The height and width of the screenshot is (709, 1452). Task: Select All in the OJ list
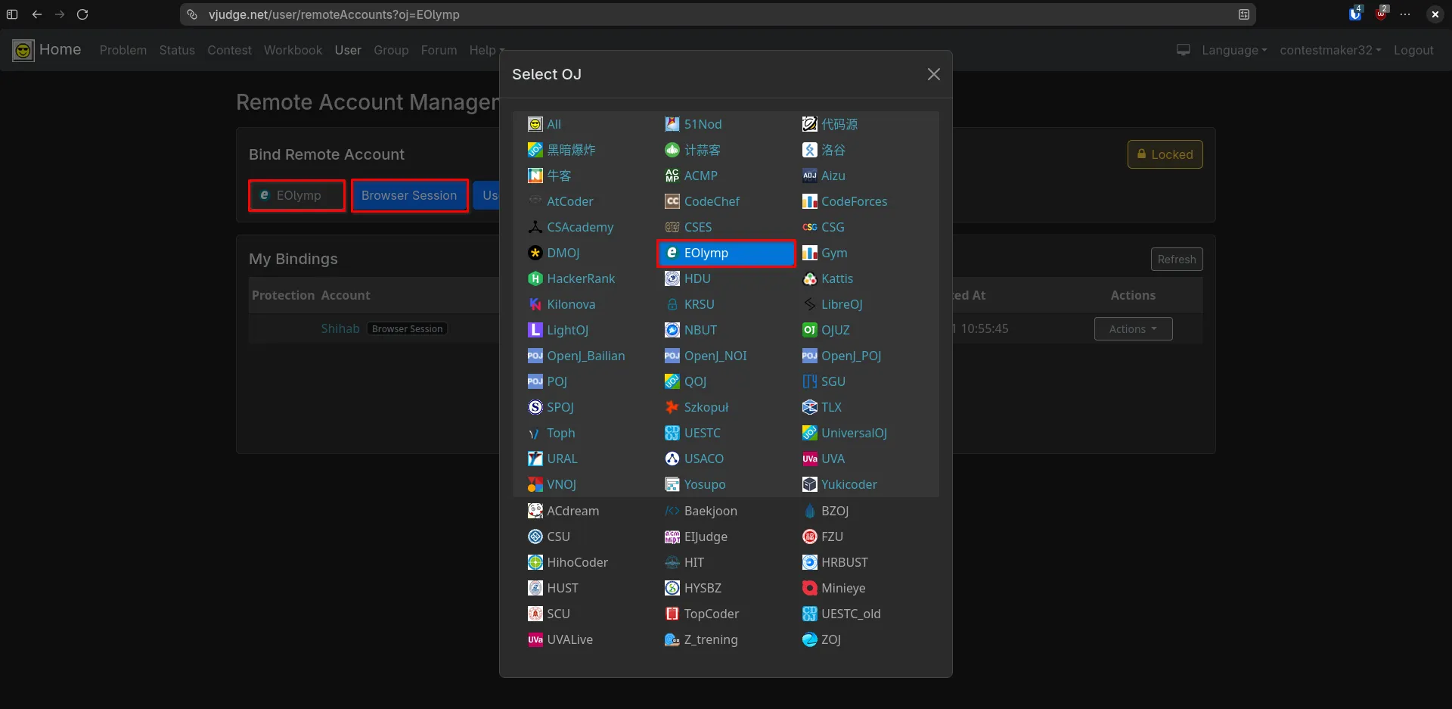(x=554, y=124)
